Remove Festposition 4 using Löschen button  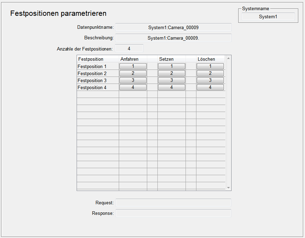(210, 87)
